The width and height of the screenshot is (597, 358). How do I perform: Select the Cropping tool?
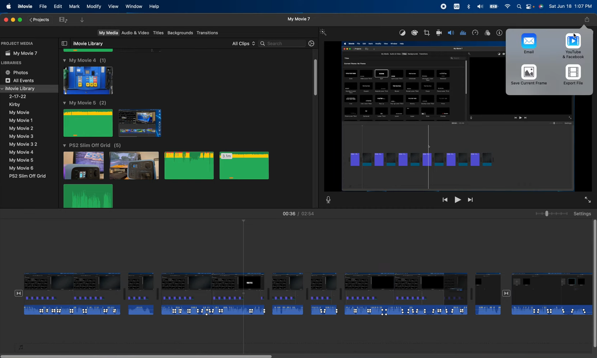tap(426, 33)
